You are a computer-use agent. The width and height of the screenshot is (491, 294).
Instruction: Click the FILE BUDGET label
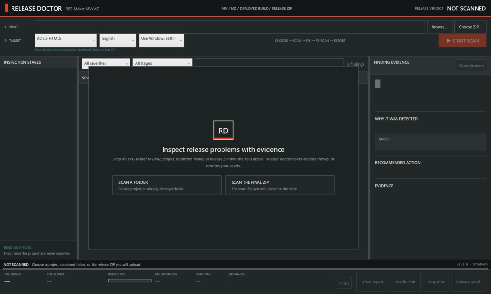[13, 274]
